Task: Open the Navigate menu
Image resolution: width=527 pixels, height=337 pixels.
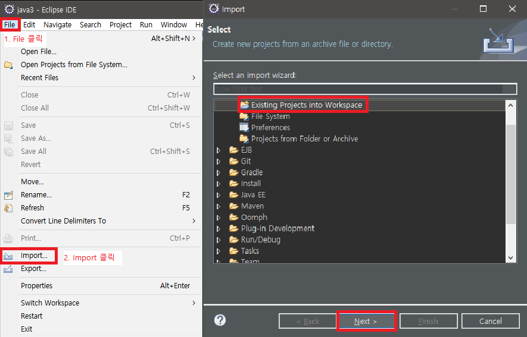Action: click(58, 25)
